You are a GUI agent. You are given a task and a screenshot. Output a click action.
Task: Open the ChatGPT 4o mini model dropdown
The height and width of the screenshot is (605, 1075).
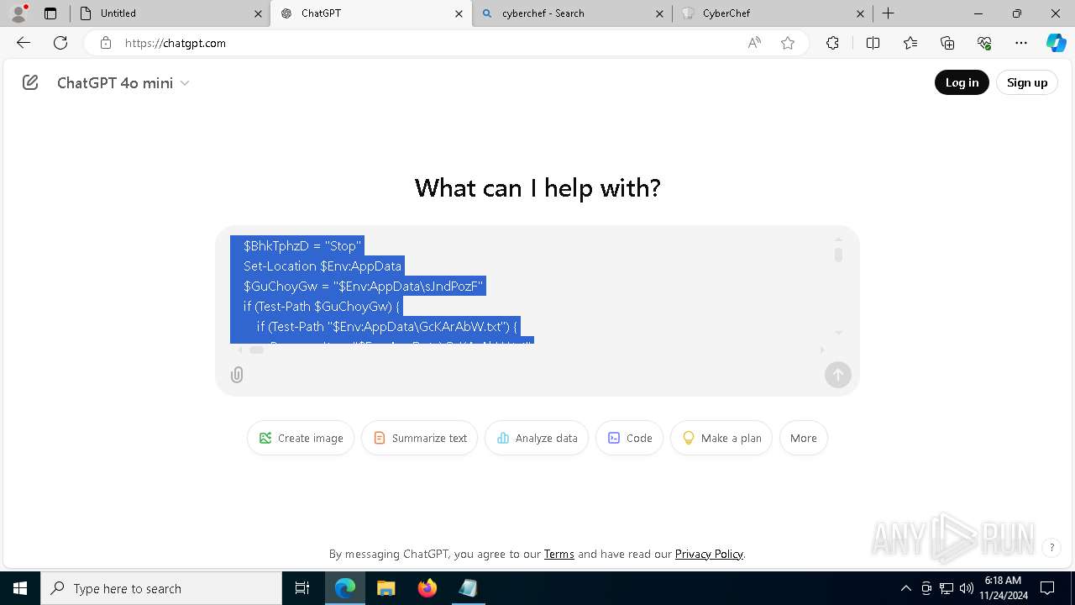tap(123, 82)
